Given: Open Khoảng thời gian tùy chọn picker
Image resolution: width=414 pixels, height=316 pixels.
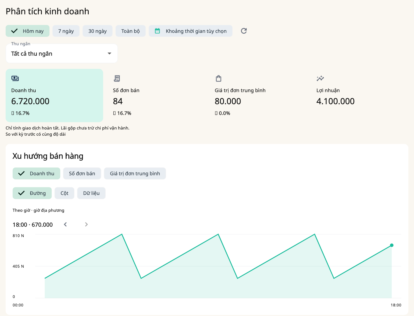Looking at the screenshot, I should pyautogui.click(x=191, y=31).
